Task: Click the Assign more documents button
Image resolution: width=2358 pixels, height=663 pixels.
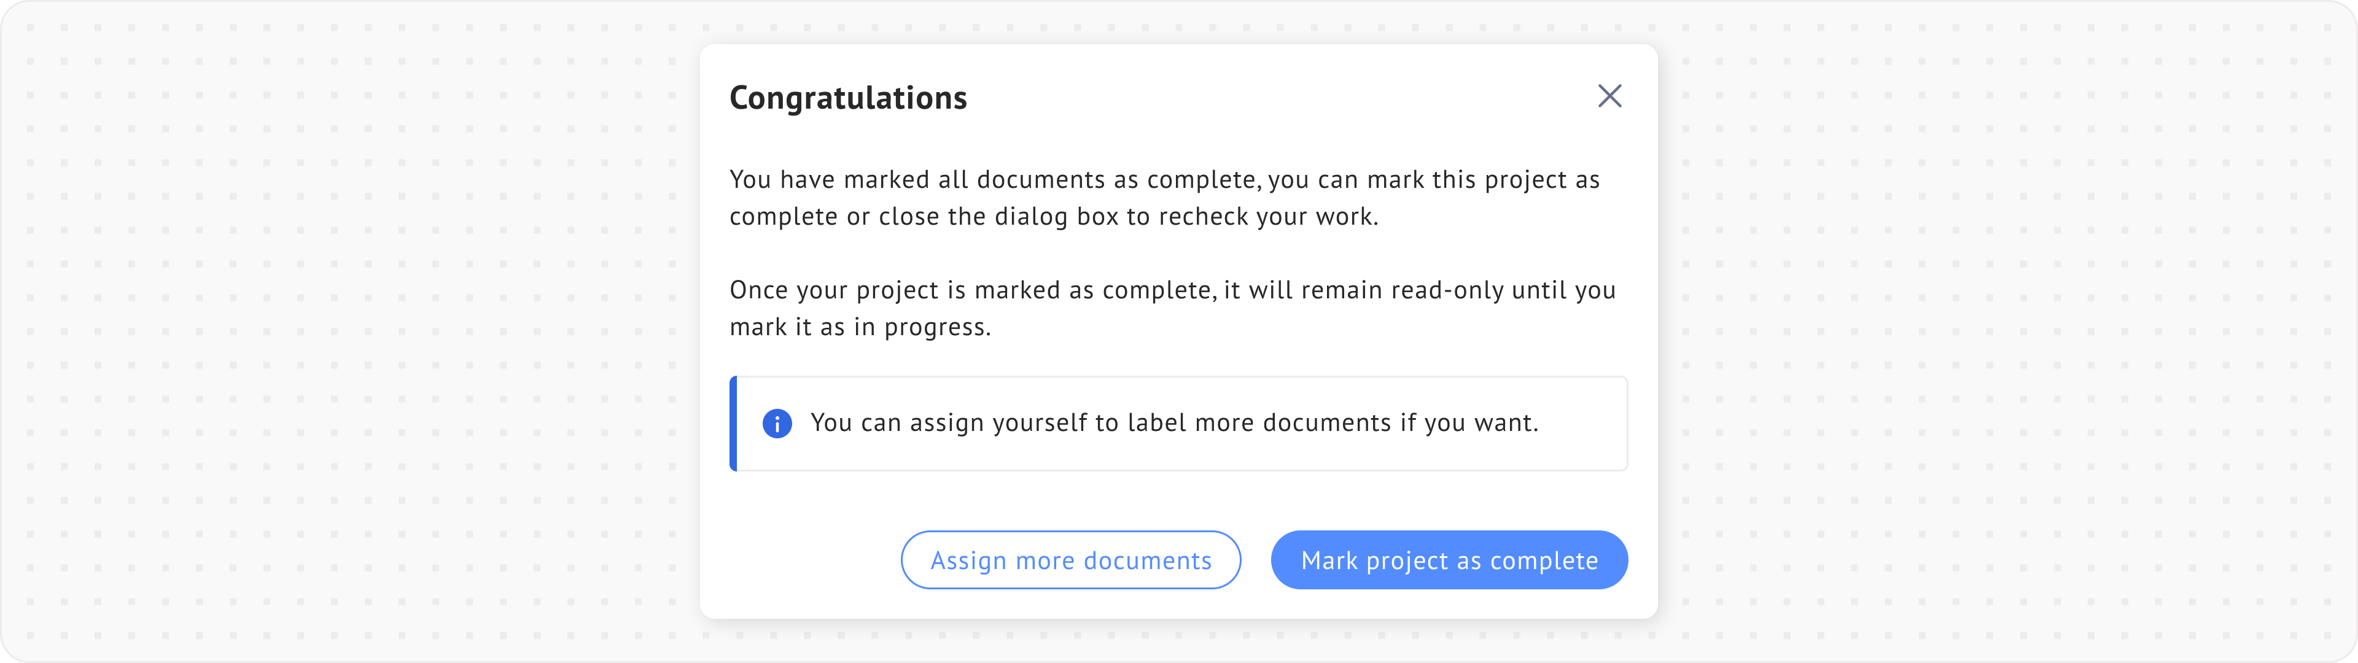Action: click(1070, 559)
